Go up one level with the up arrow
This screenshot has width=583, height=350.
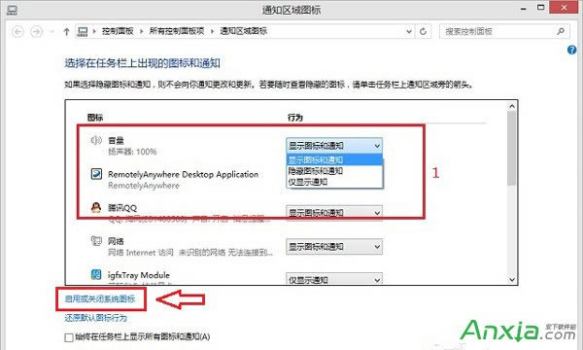[66, 32]
